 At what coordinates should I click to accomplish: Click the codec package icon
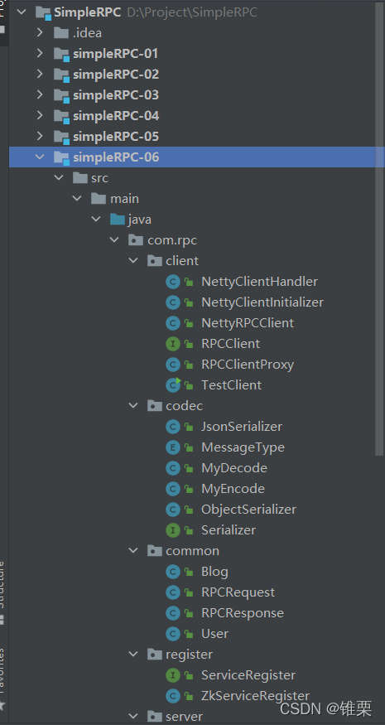pyautogui.click(x=154, y=405)
